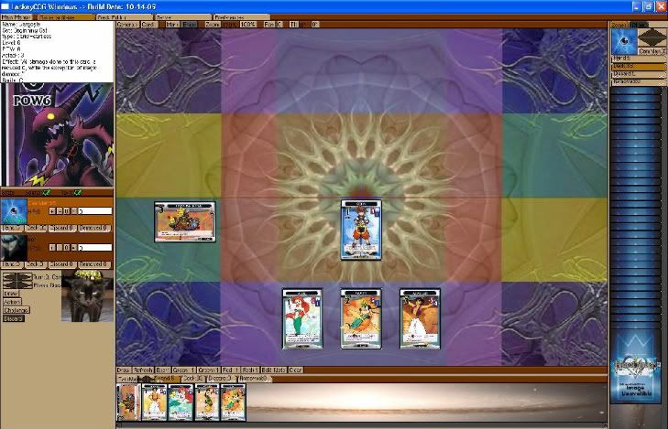Click the Gargoyle POW6 card preview image
This screenshot has width=668, height=429.
[58, 134]
